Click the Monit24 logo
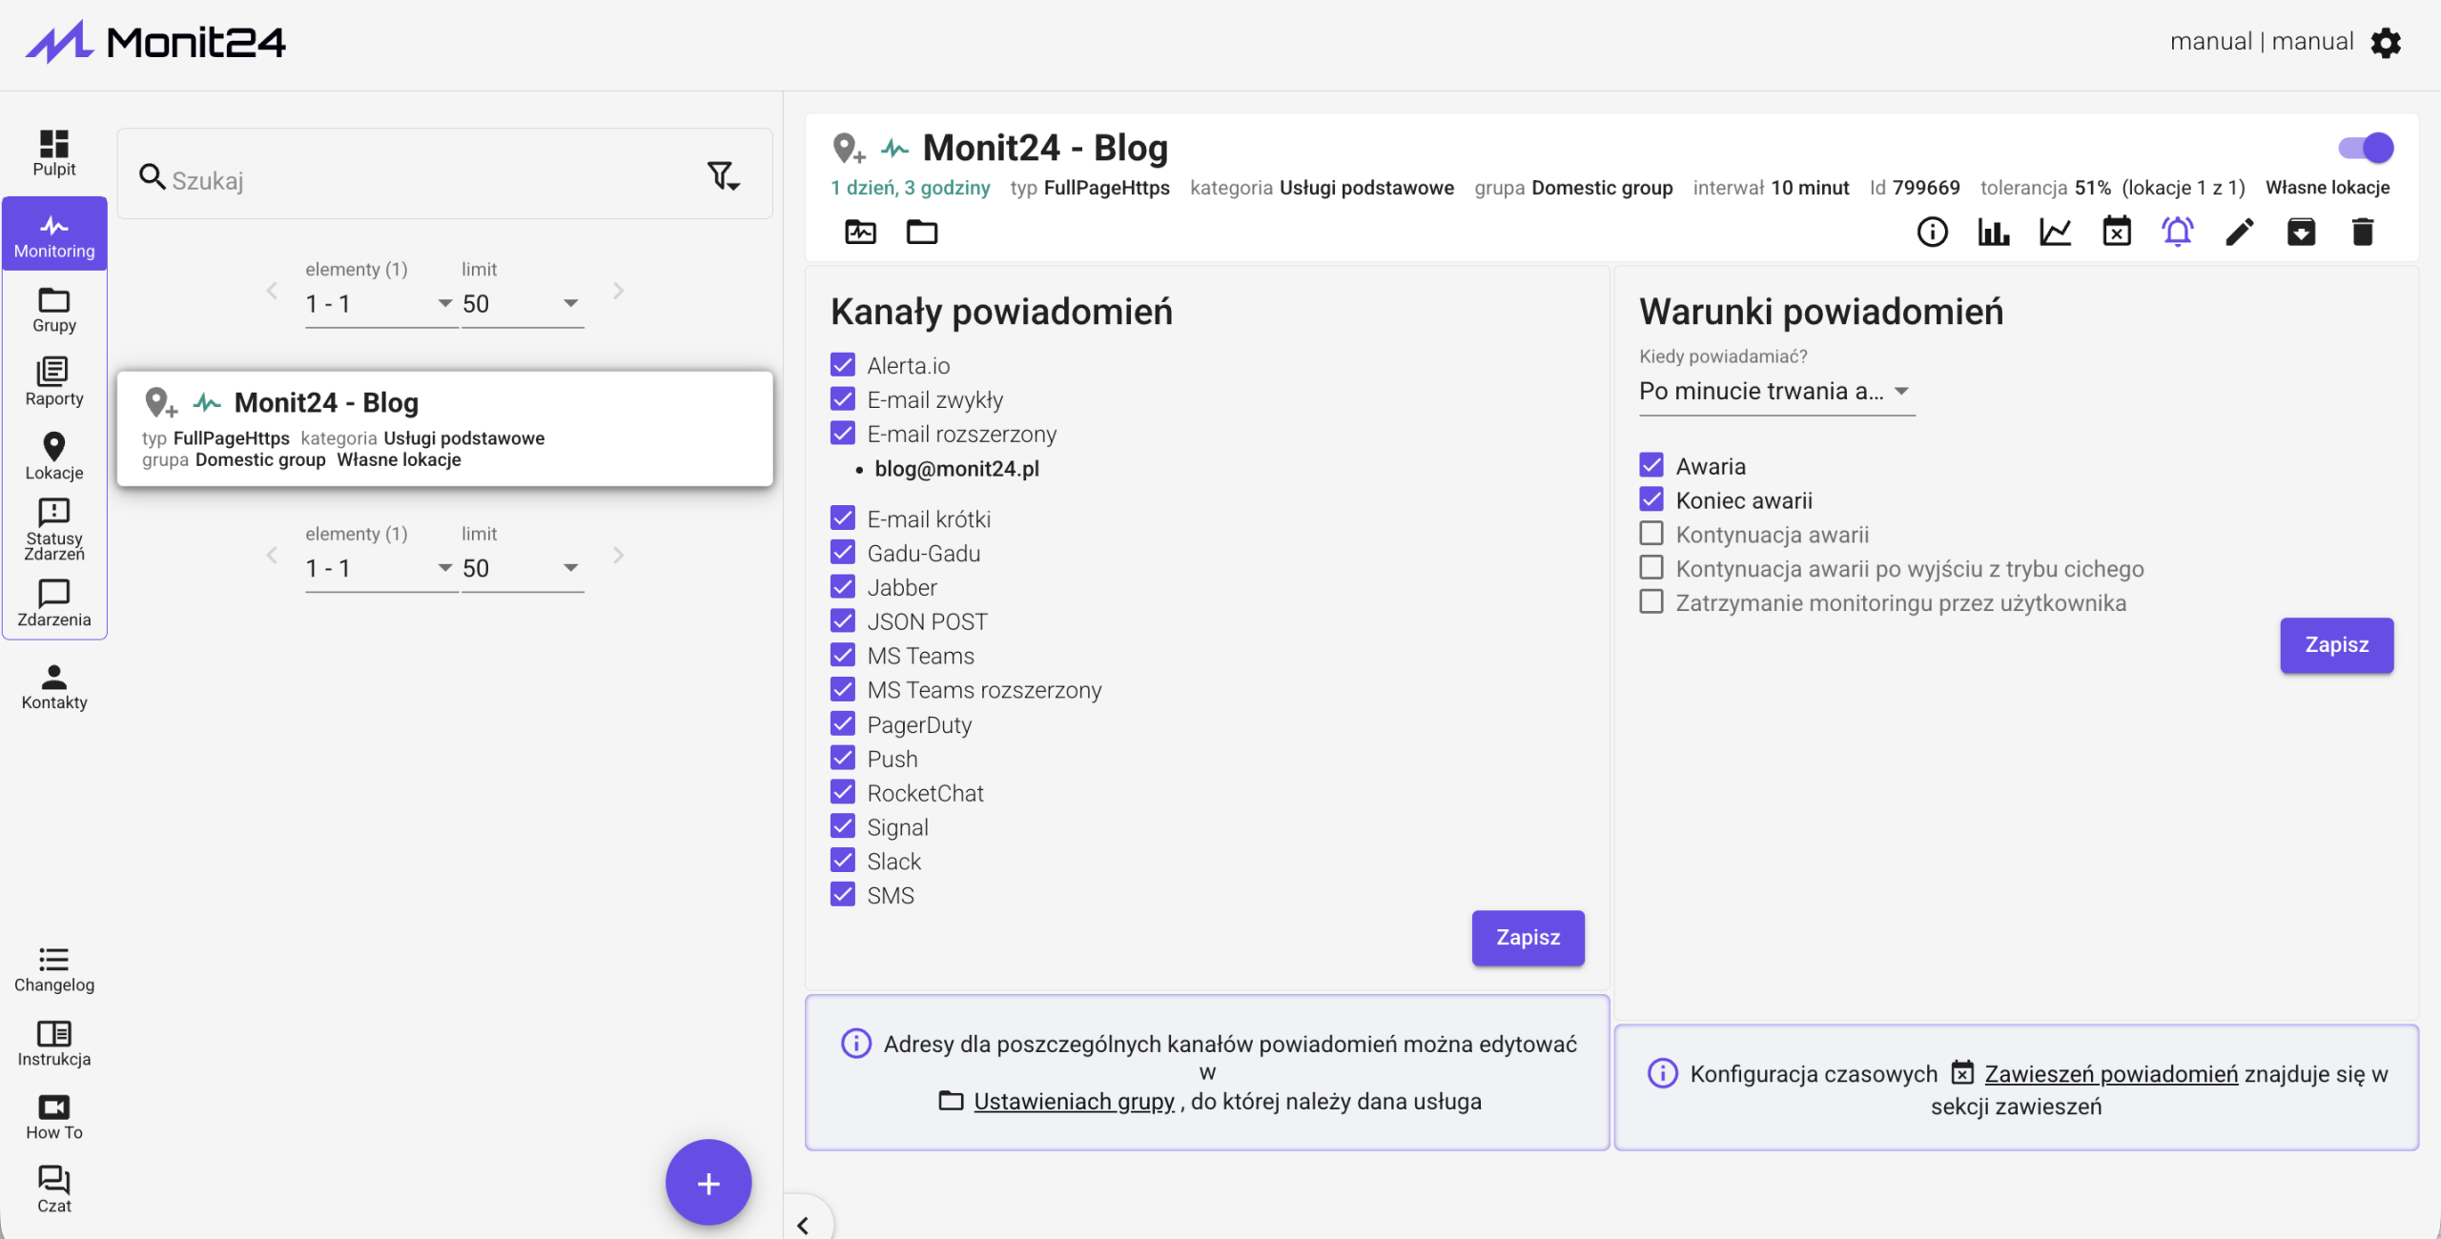Image resolution: width=2441 pixels, height=1239 pixels. [155, 42]
